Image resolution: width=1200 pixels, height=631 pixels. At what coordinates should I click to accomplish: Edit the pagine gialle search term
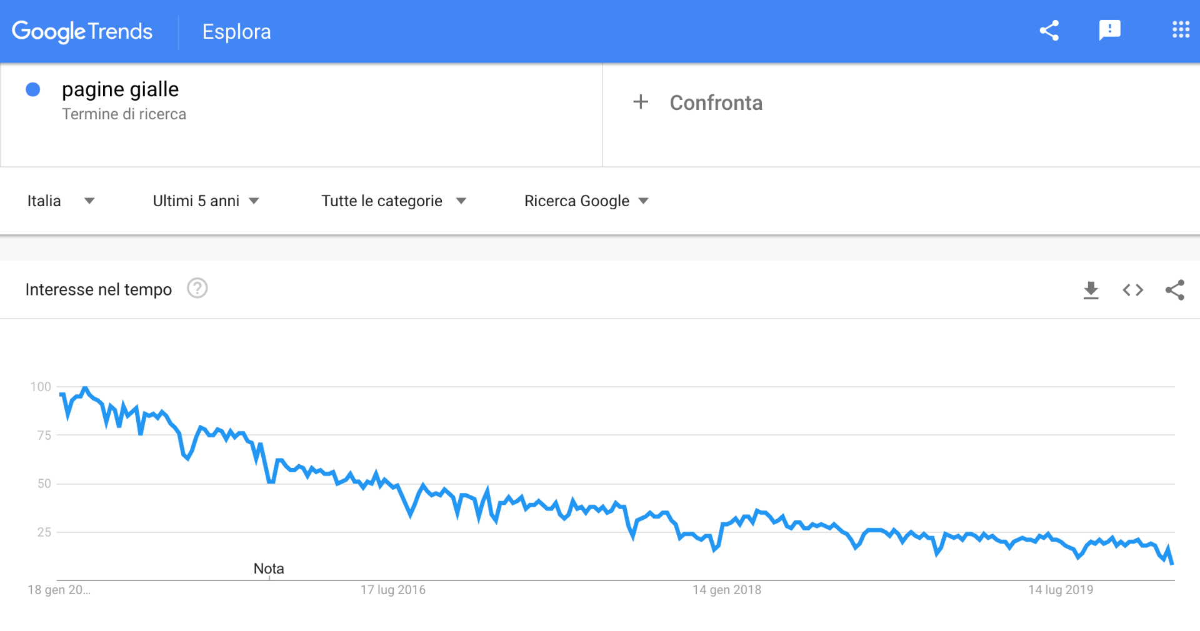tap(120, 89)
